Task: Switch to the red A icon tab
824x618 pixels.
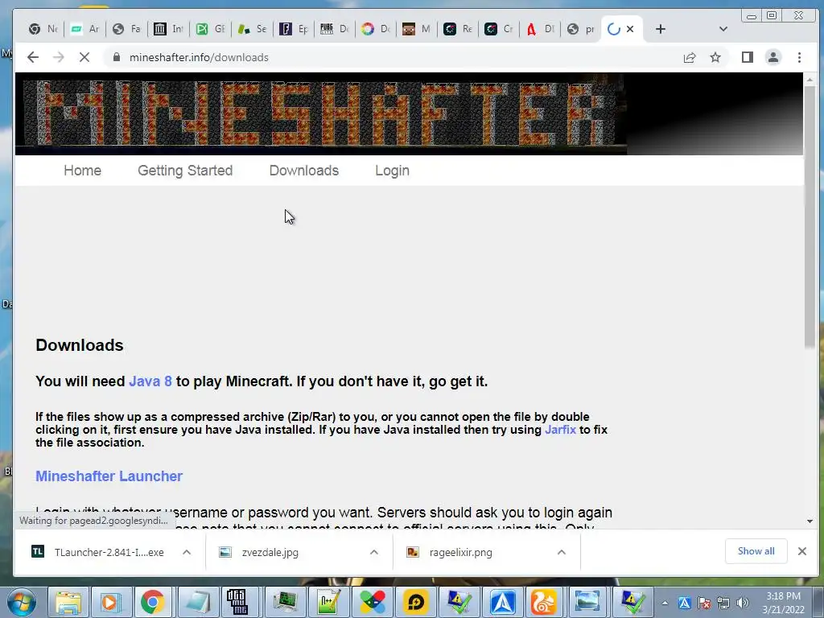Action: [540, 29]
